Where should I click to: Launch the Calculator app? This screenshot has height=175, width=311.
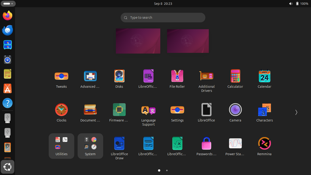pyautogui.click(x=235, y=79)
